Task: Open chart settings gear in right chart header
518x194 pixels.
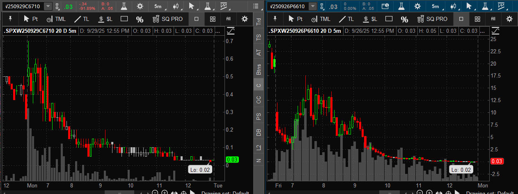Action: click(418, 6)
